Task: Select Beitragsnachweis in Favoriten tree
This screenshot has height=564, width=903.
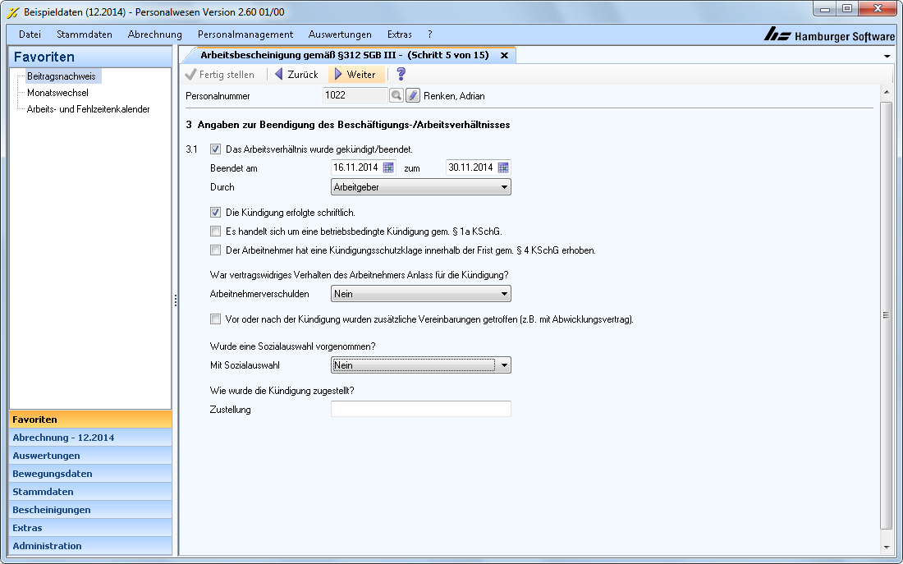Action: (x=62, y=76)
